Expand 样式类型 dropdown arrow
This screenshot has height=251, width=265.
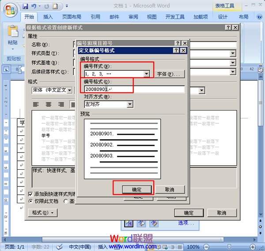233,53
